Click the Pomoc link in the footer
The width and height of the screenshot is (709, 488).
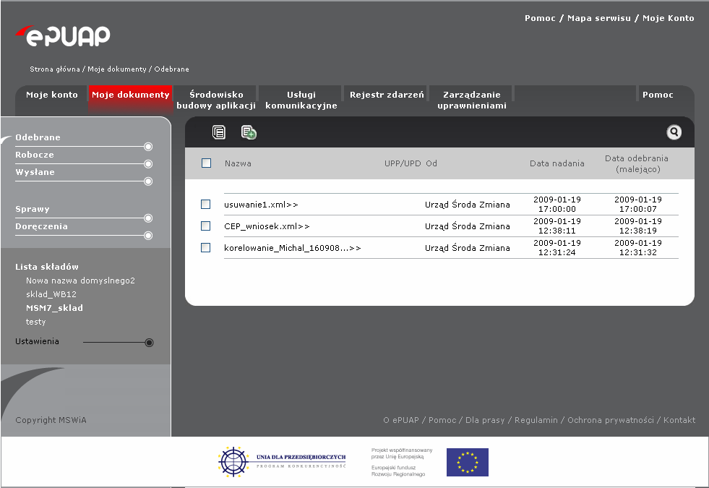(x=442, y=420)
